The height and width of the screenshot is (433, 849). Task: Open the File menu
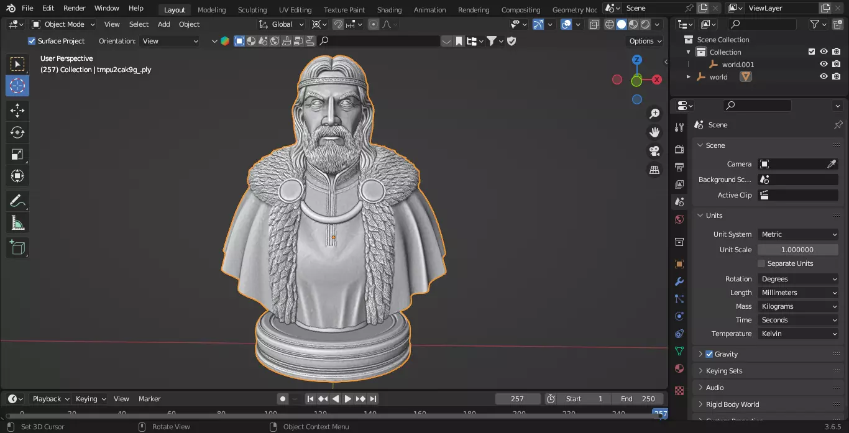[27, 9]
